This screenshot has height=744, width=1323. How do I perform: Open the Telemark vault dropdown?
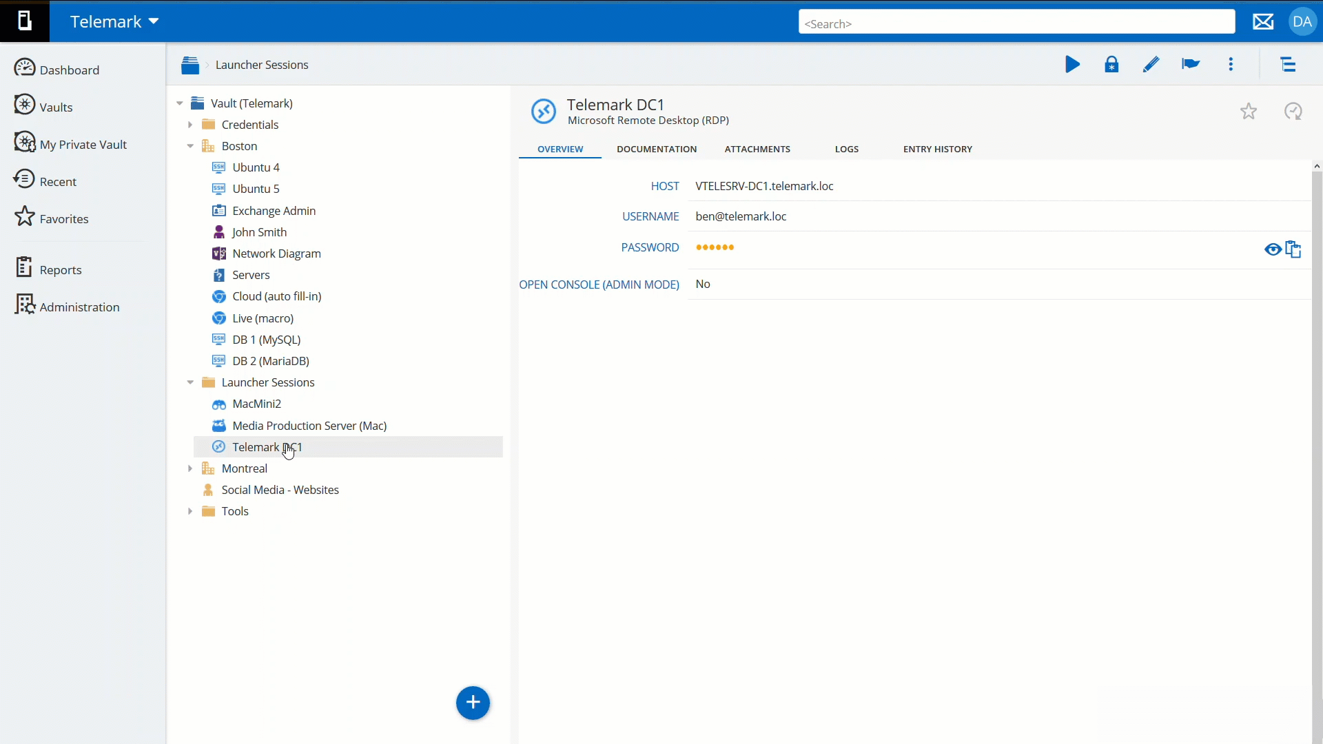(114, 21)
